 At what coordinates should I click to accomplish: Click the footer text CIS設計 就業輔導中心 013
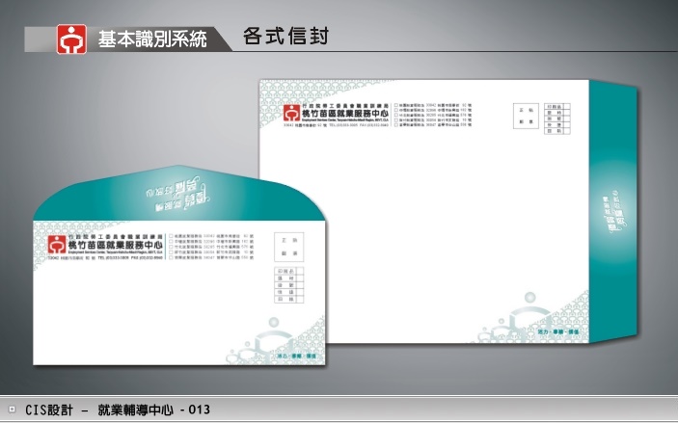118,410
